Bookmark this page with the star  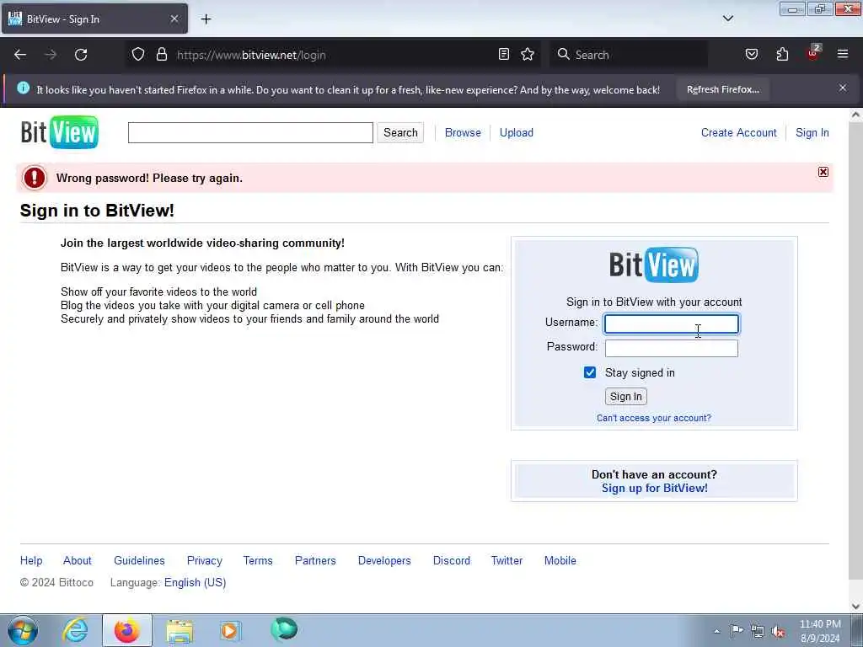click(x=528, y=55)
